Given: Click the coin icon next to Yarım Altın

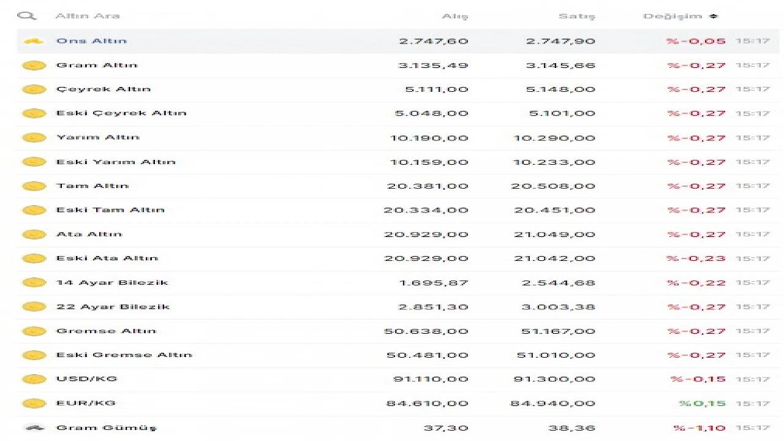Looking at the screenshot, I should pyautogui.click(x=34, y=138).
